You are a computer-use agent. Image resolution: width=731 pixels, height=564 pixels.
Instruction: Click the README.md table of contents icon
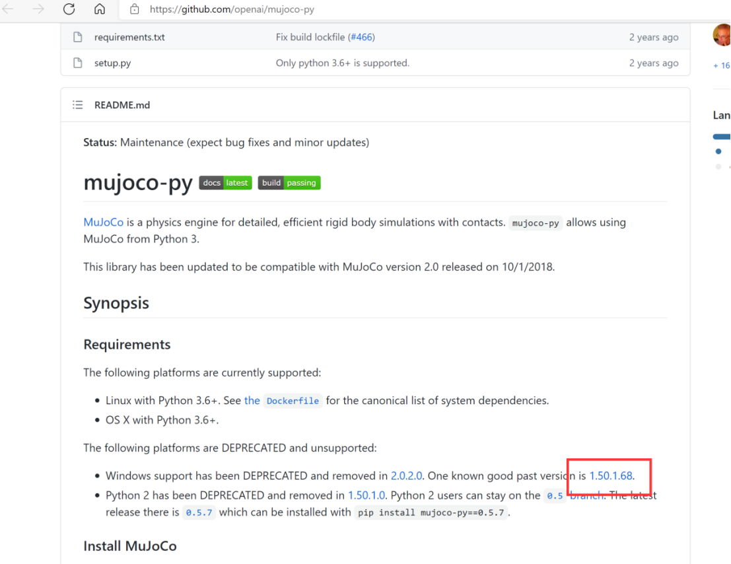click(77, 104)
